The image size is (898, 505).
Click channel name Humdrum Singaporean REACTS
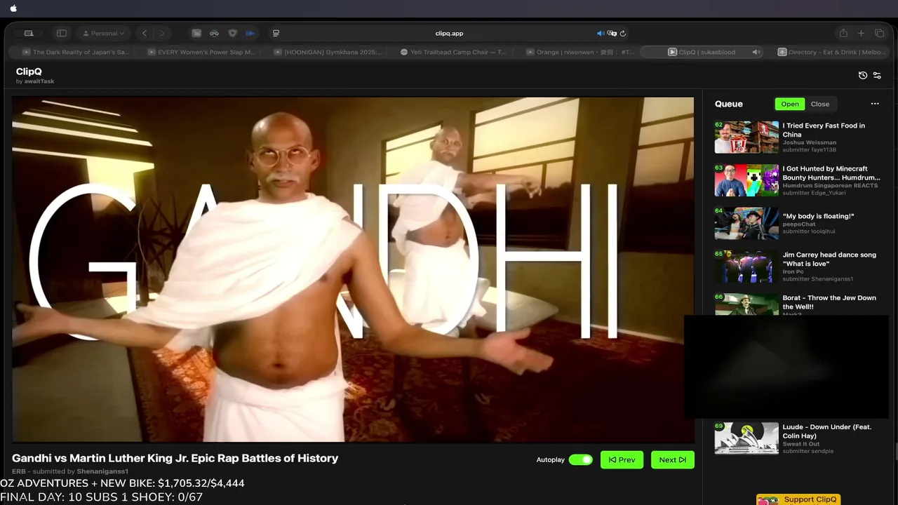831,185
